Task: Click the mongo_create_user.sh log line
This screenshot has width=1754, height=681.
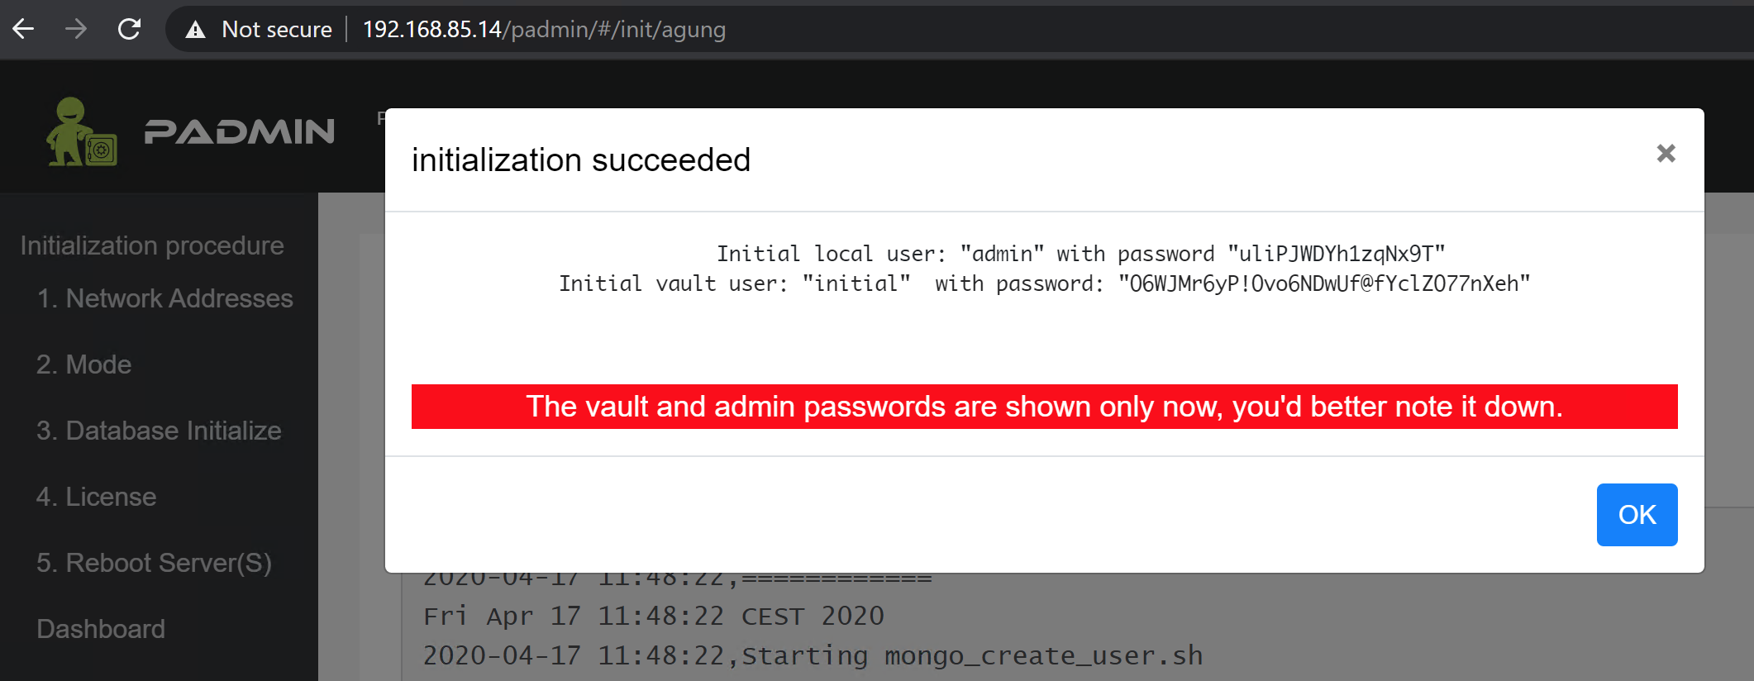Action: pos(813,655)
